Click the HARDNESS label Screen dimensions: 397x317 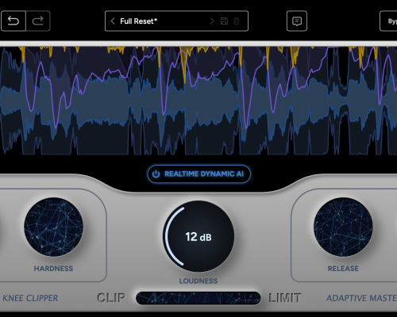click(53, 269)
